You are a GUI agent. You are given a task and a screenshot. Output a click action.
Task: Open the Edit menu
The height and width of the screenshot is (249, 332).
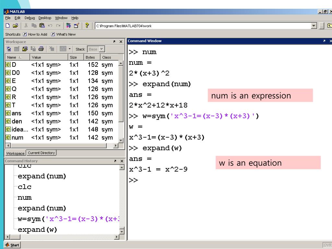(x=18, y=18)
